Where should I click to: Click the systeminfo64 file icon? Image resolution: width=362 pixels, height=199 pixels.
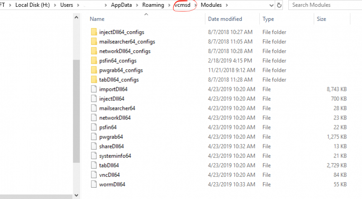(94, 156)
